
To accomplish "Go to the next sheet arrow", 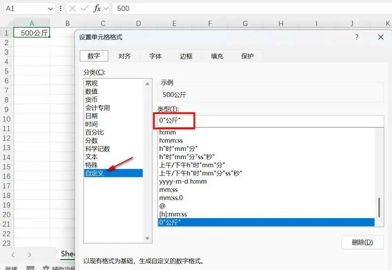I will (x=29, y=255).
